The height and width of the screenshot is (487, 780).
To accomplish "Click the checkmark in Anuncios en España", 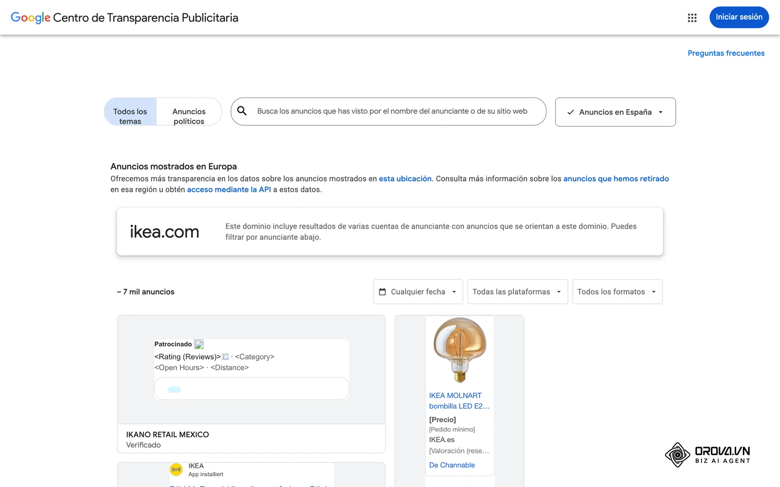I will (x=570, y=112).
